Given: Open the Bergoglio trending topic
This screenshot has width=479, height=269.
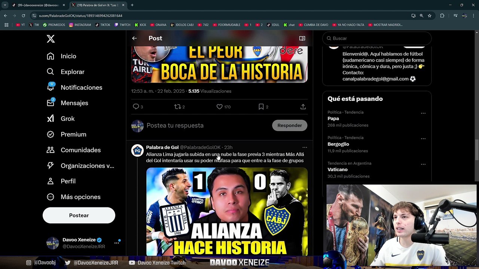Looking at the screenshot, I should pos(338,144).
